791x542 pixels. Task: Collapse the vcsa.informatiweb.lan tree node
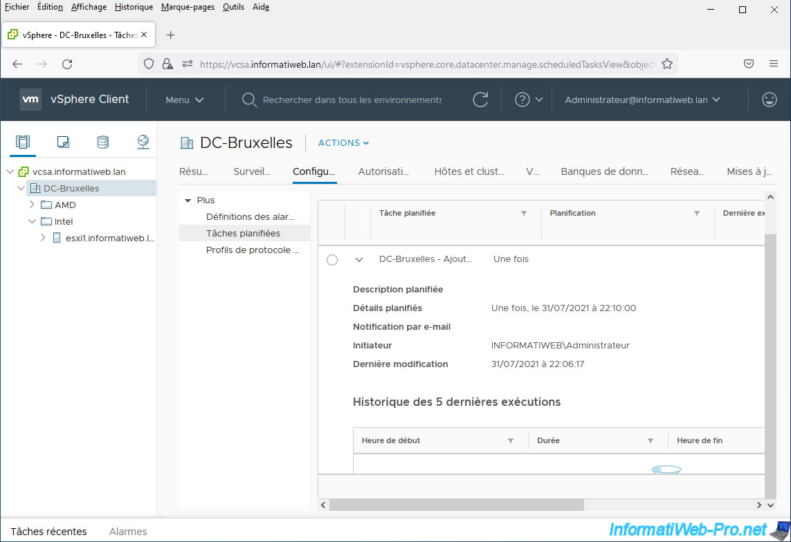(x=10, y=171)
